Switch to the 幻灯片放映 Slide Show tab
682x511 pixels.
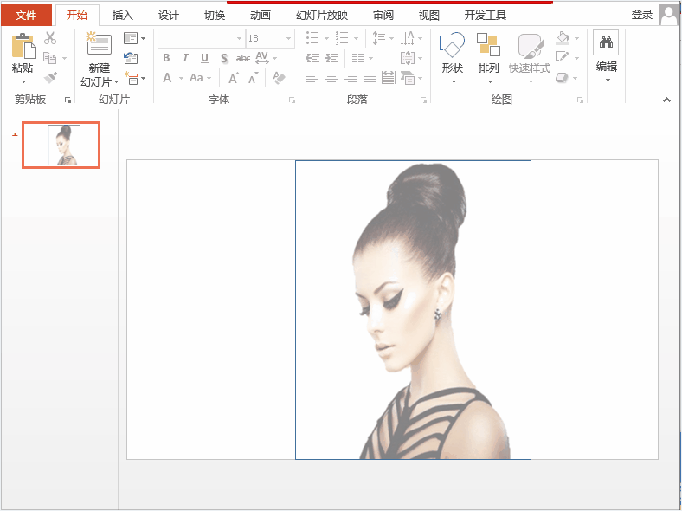322,16
